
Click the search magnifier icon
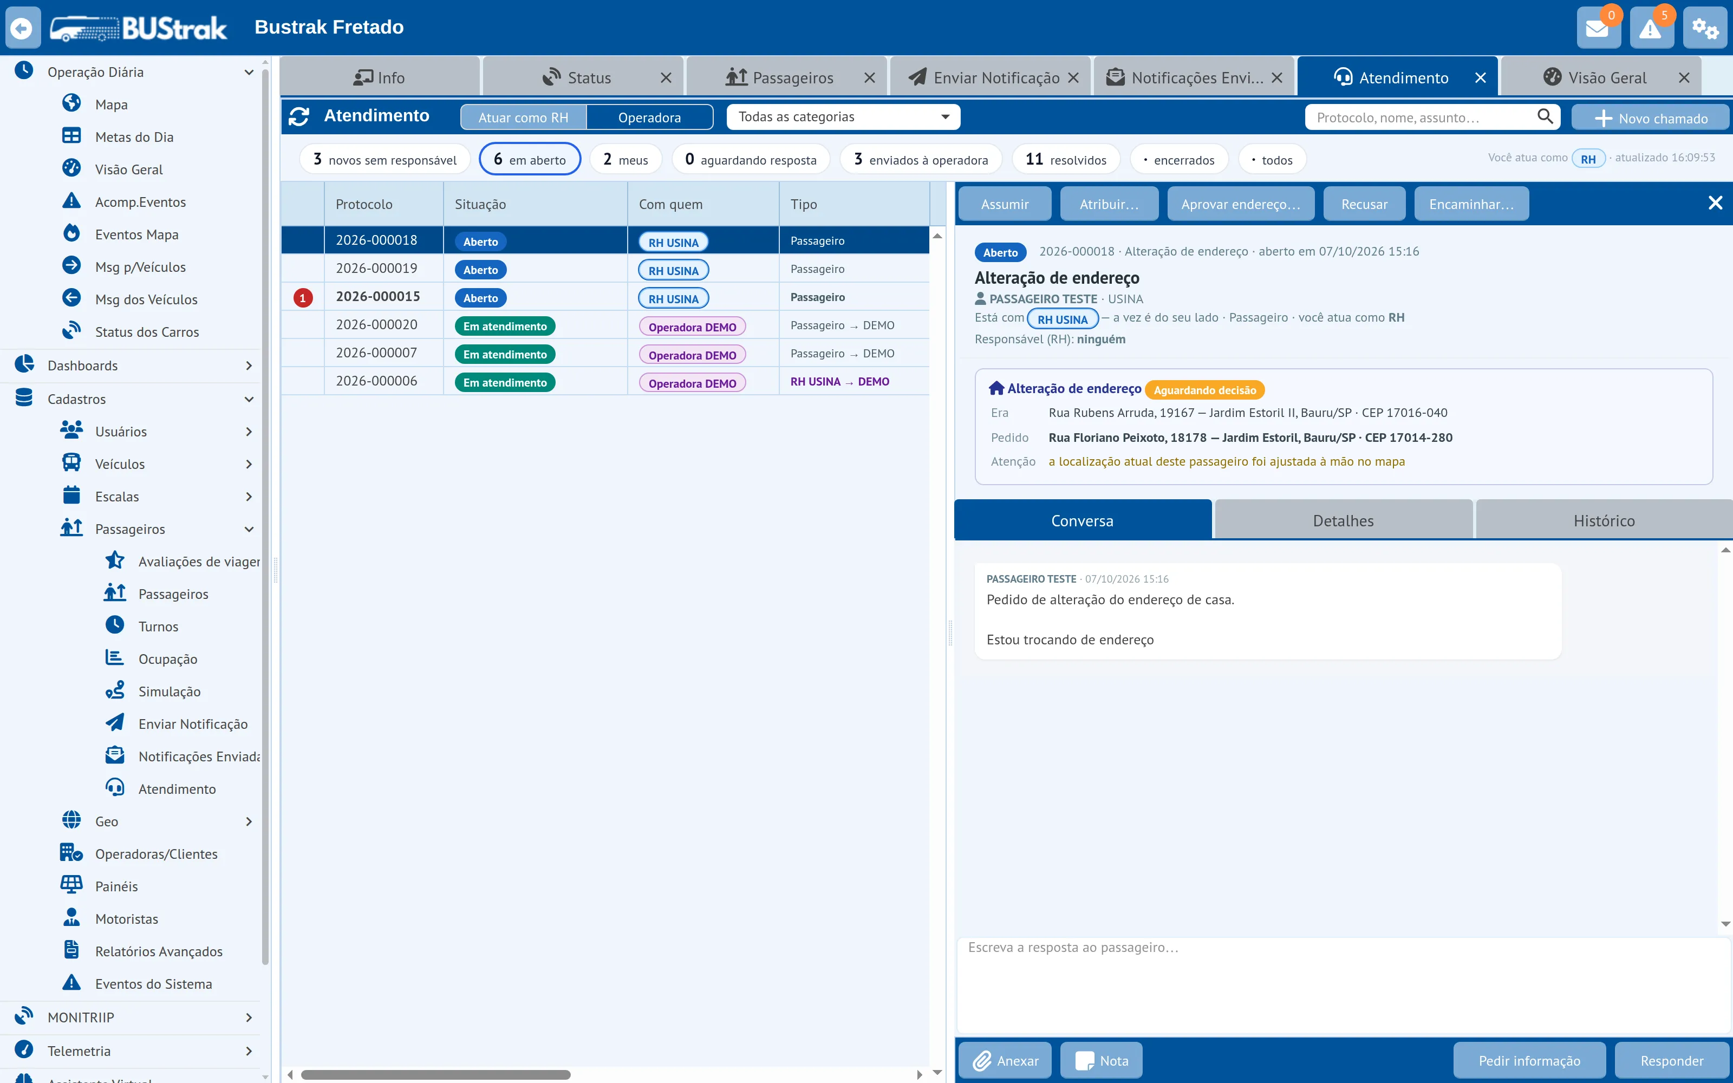pyautogui.click(x=1546, y=116)
